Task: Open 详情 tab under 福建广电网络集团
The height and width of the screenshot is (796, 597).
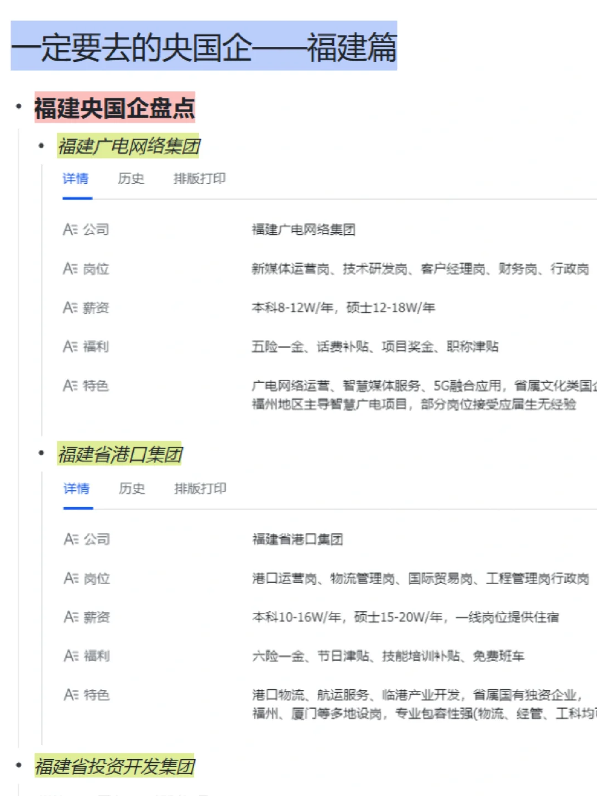Action: [x=76, y=179]
